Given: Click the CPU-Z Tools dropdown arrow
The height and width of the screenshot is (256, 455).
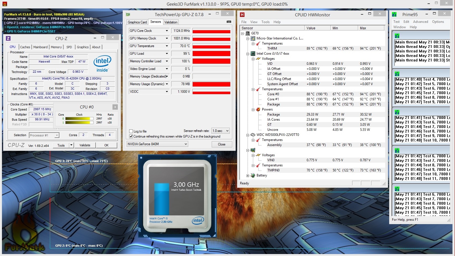Looking at the screenshot, I should [x=71, y=145].
